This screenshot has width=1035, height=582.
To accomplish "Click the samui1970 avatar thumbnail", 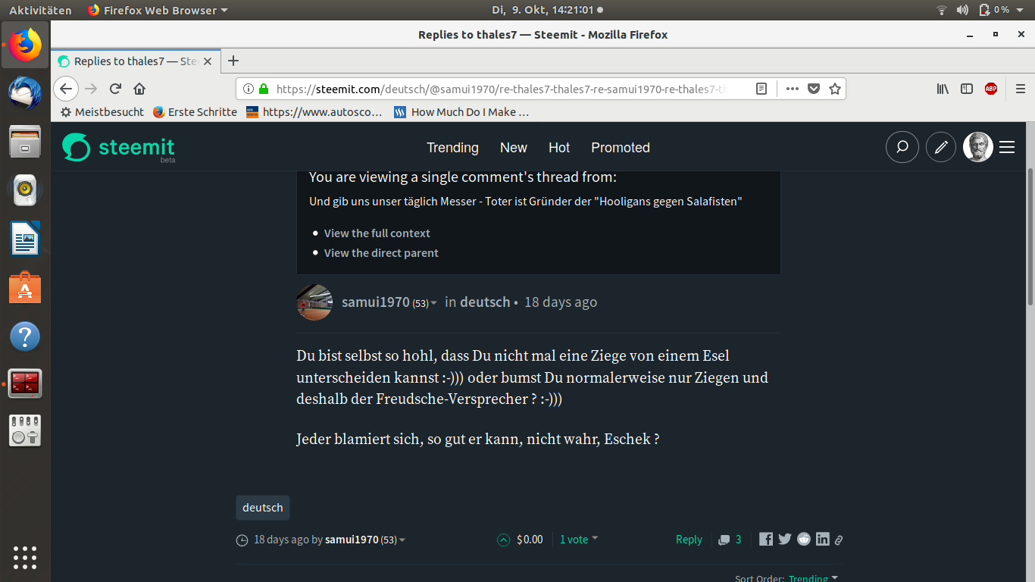I will [x=314, y=302].
